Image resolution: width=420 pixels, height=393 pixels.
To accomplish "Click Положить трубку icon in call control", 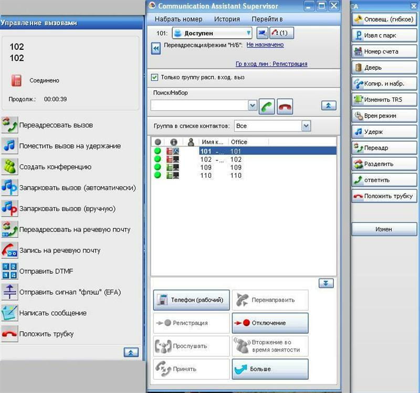I will (x=9, y=334).
